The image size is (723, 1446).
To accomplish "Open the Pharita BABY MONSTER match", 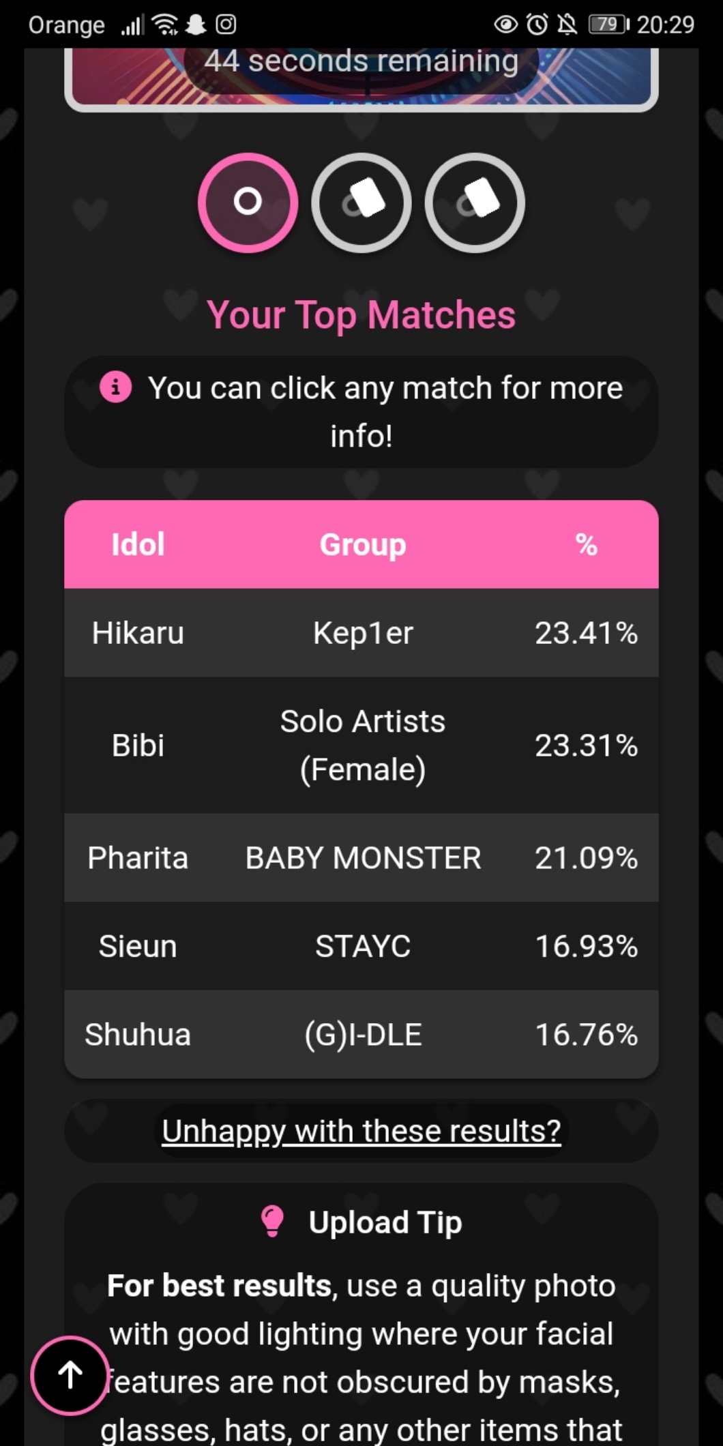I will click(361, 857).
